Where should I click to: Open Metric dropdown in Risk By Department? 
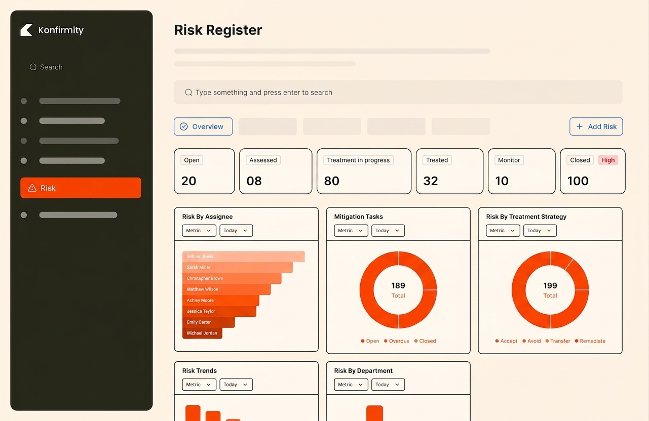click(351, 385)
